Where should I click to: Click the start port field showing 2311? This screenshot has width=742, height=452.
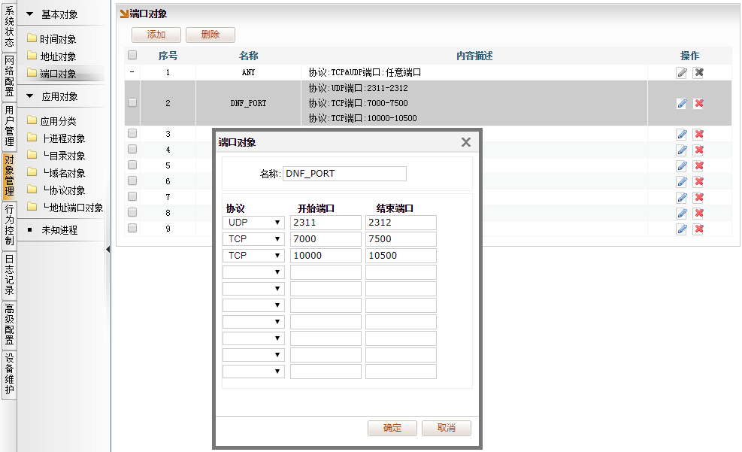pos(326,223)
